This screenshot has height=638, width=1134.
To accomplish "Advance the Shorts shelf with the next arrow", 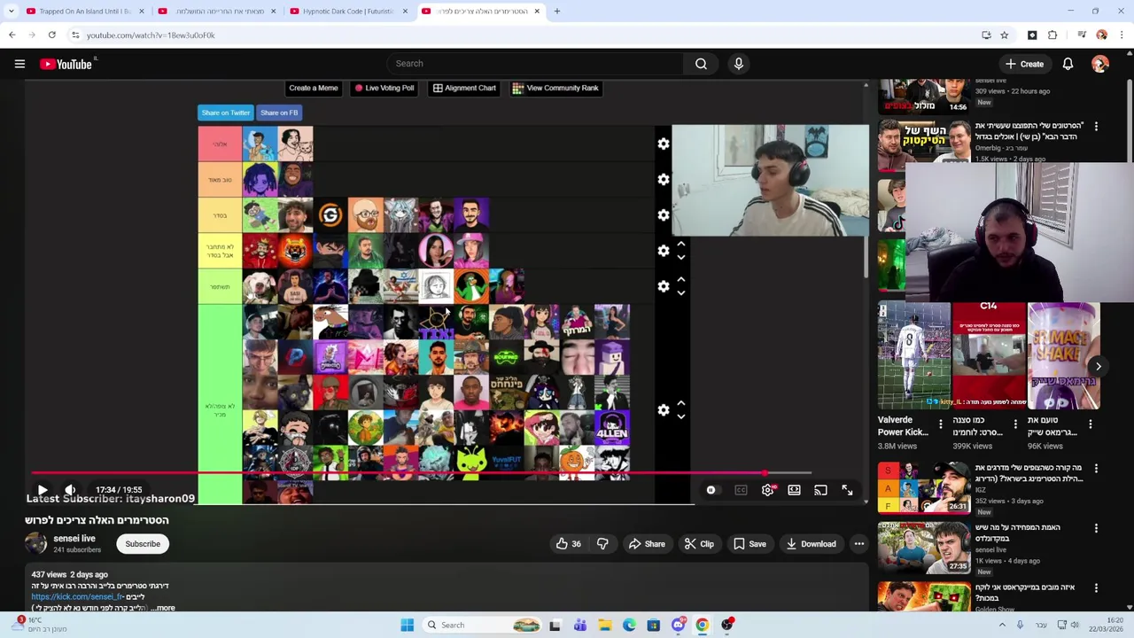I will pos(1098,366).
